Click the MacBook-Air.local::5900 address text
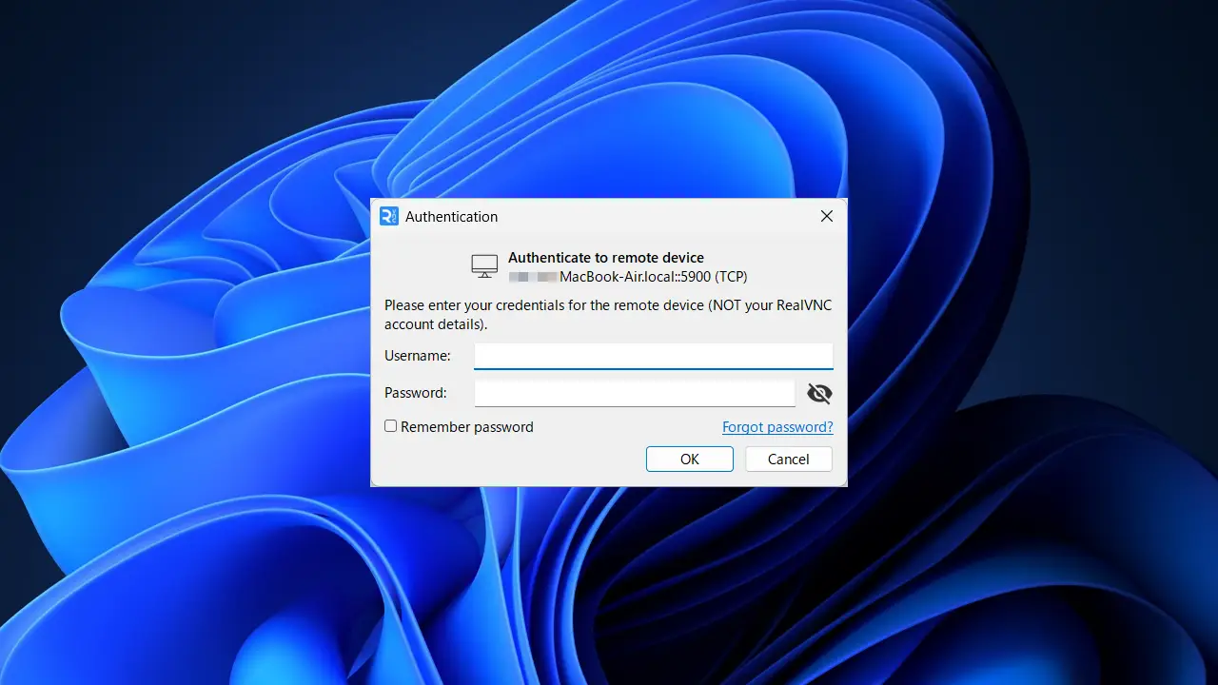1218x685 pixels. (x=653, y=277)
